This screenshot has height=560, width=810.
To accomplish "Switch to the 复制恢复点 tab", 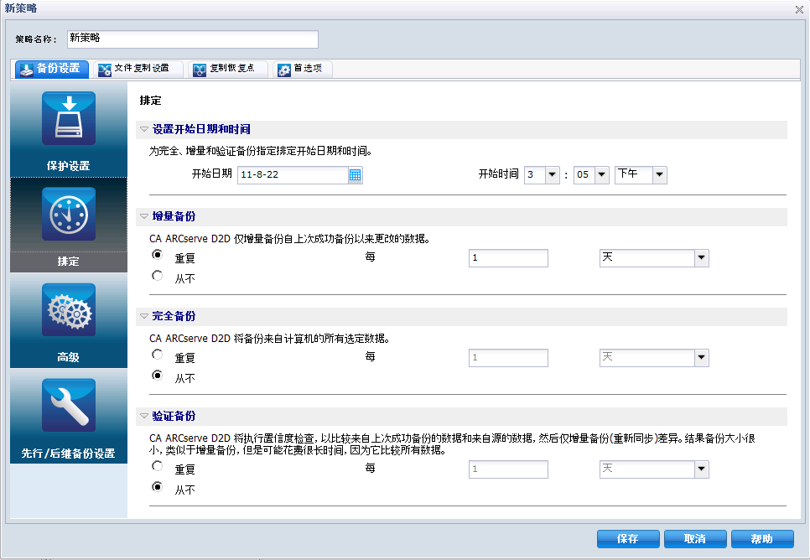I will point(230,70).
